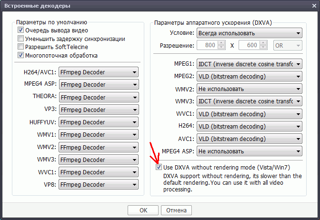Click the 'Отмена' cancel button
The image size is (320, 220).
[x=176, y=210]
